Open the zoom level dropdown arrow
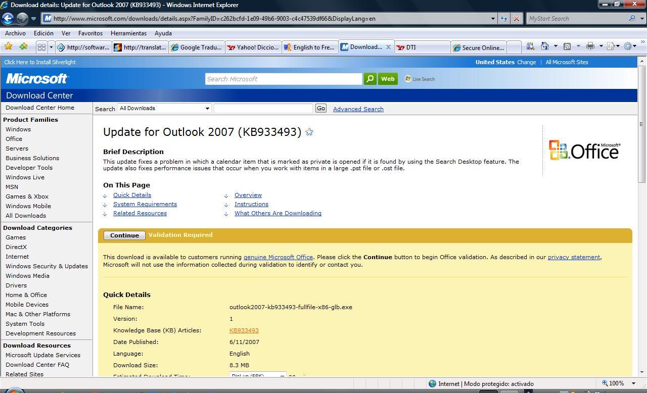The height and width of the screenshot is (393, 647). click(633, 383)
